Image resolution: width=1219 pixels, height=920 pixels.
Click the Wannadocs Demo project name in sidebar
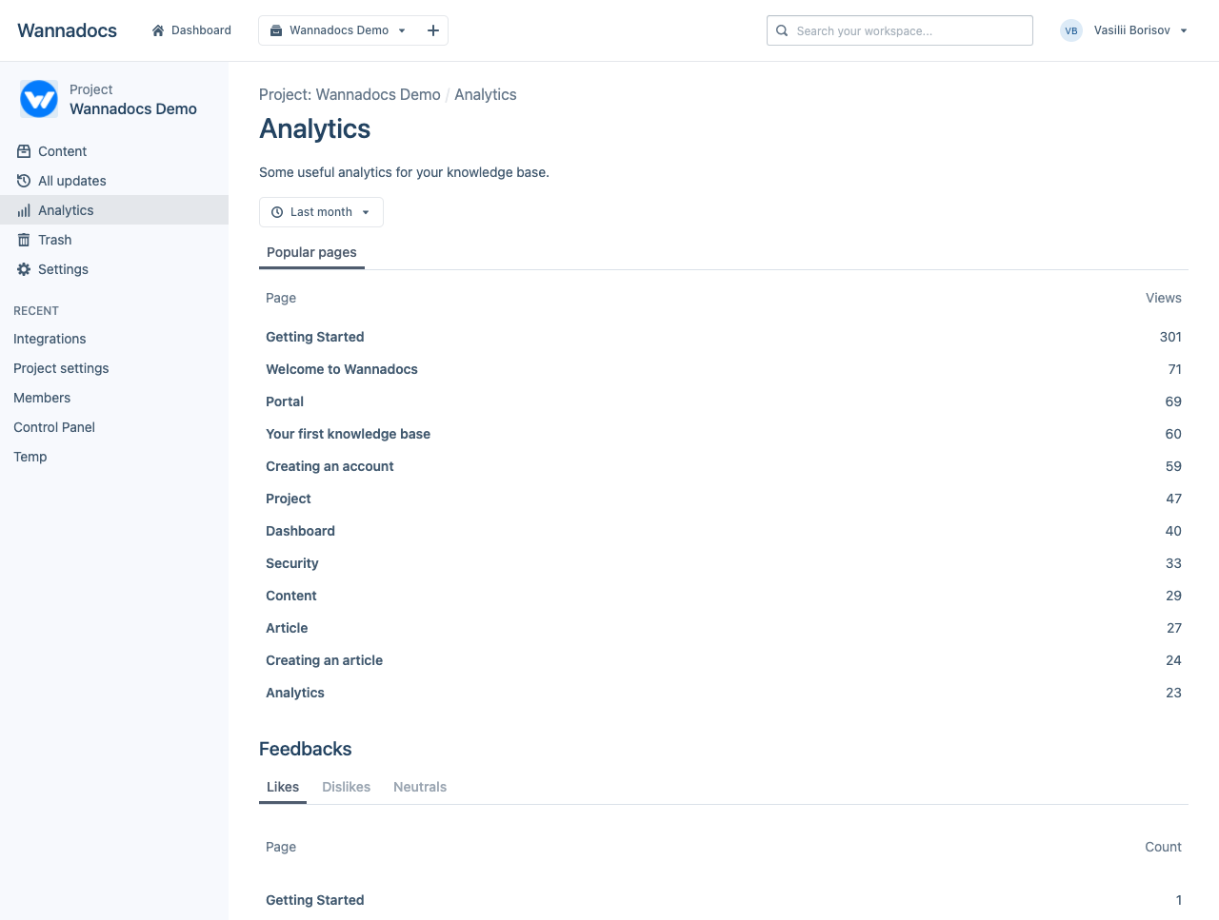133,108
